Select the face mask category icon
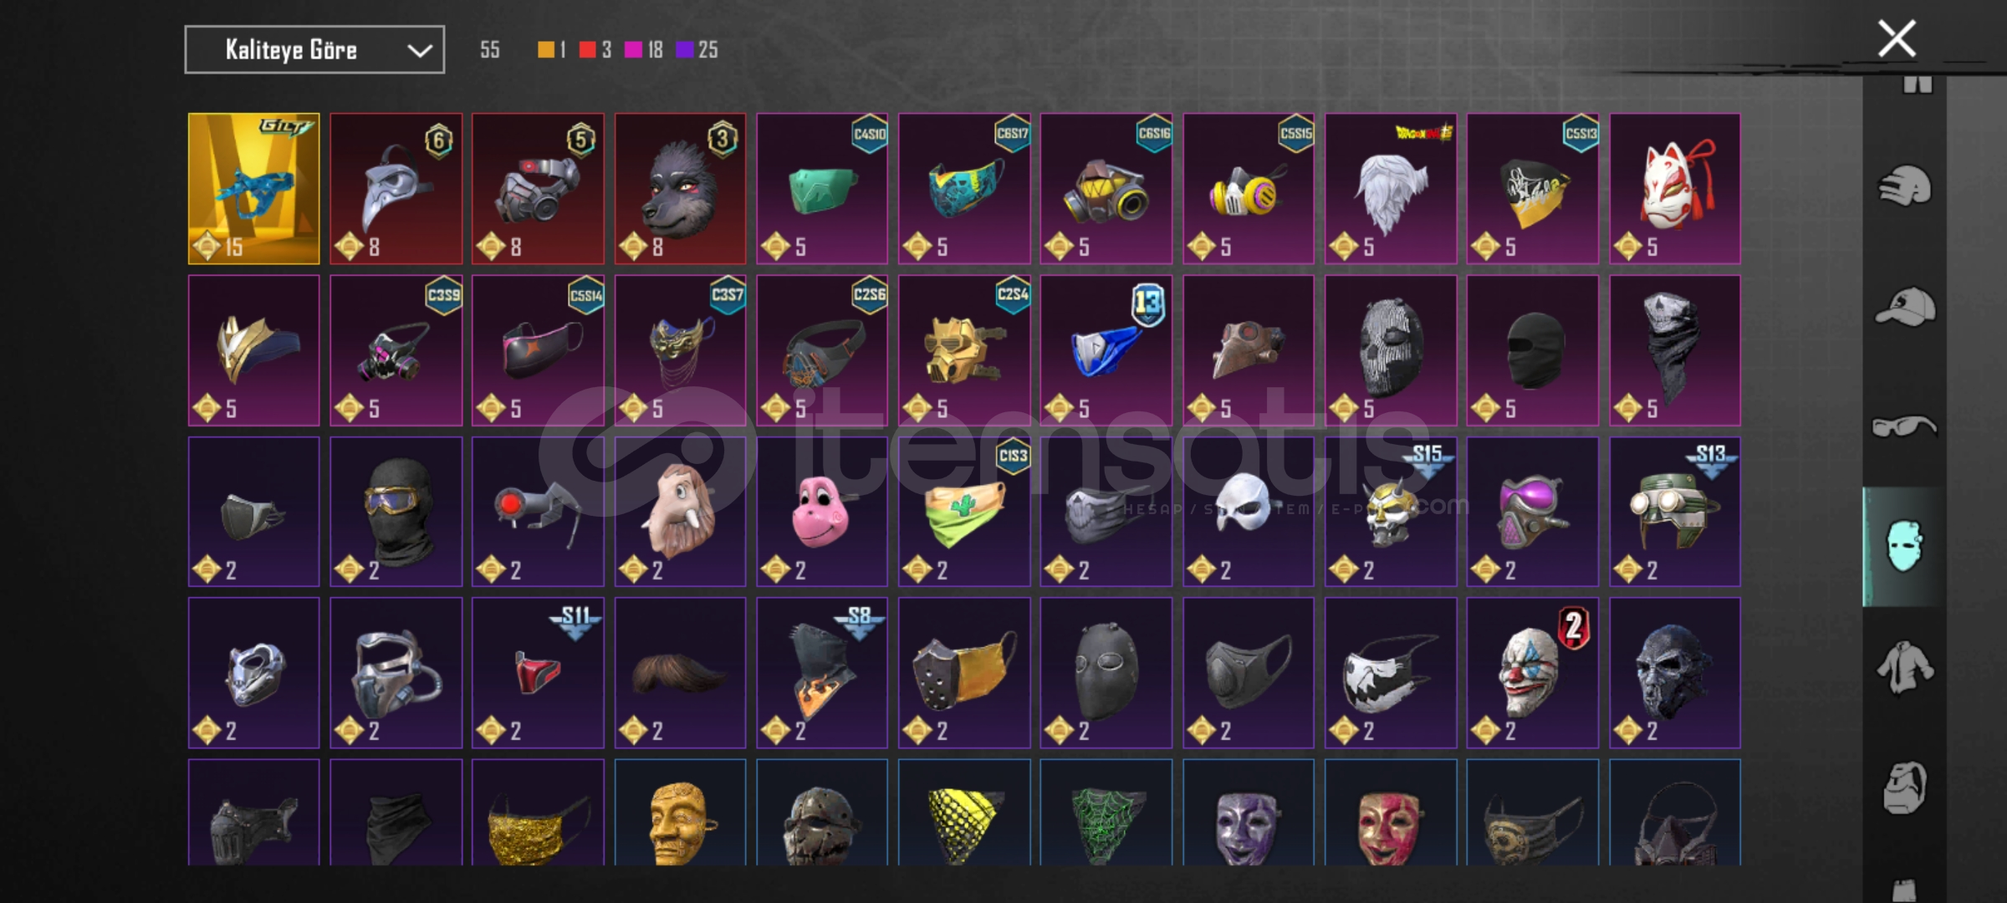This screenshot has width=2007, height=903. pos(1904,546)
